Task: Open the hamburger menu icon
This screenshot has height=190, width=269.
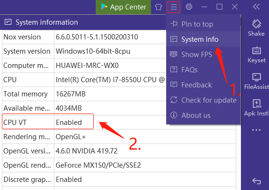Action: pos(173,7)
